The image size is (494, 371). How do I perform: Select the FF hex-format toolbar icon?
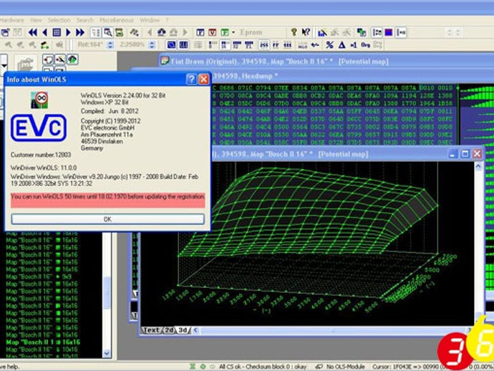tap(276, 45)
